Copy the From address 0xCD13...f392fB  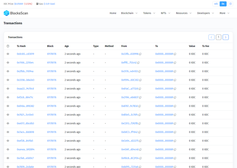click(x=140, y=124)
